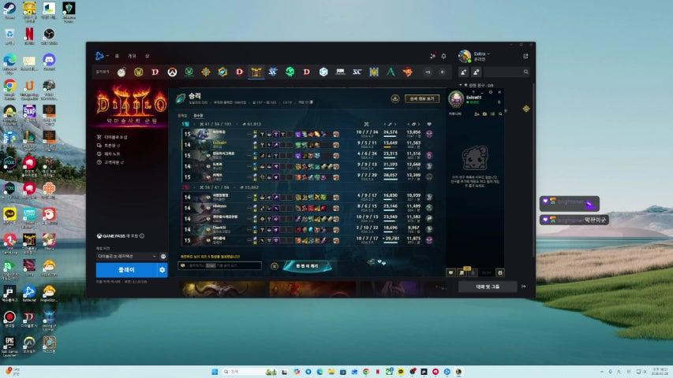Switch to the 점수판 tab
Screen dimensions: 673x378
point(198,116)
